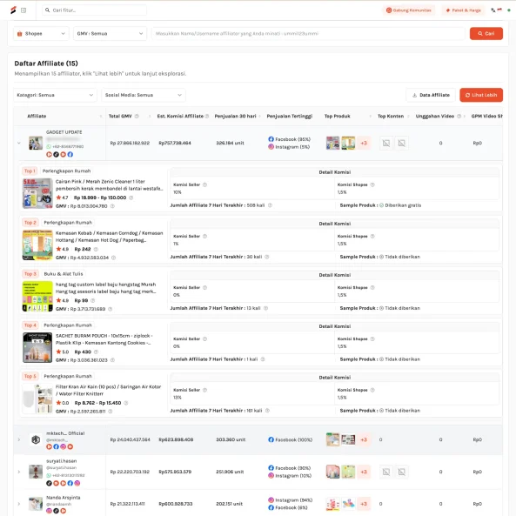The height and width of the screenshot is (516, 516).
Task: Click info icon next to Top 1 Komisi Shopee
Action: tap(372, 184)
